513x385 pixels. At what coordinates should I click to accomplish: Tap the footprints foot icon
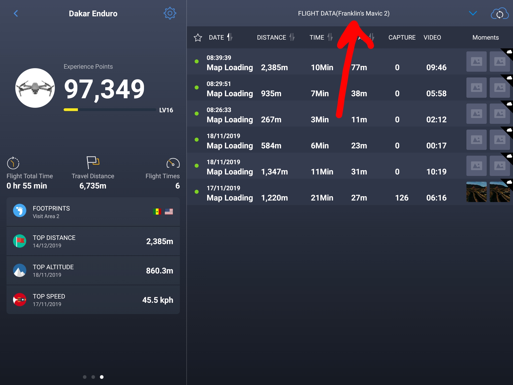click(20, 211)
